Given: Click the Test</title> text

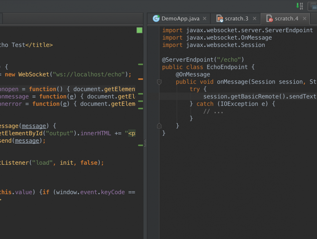Looking at the screenshot, I should pyautogui.click(x=32, y=45).
